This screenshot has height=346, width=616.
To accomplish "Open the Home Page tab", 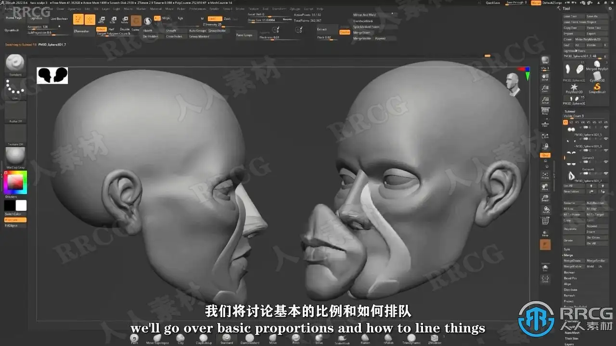I will (14, 18).
